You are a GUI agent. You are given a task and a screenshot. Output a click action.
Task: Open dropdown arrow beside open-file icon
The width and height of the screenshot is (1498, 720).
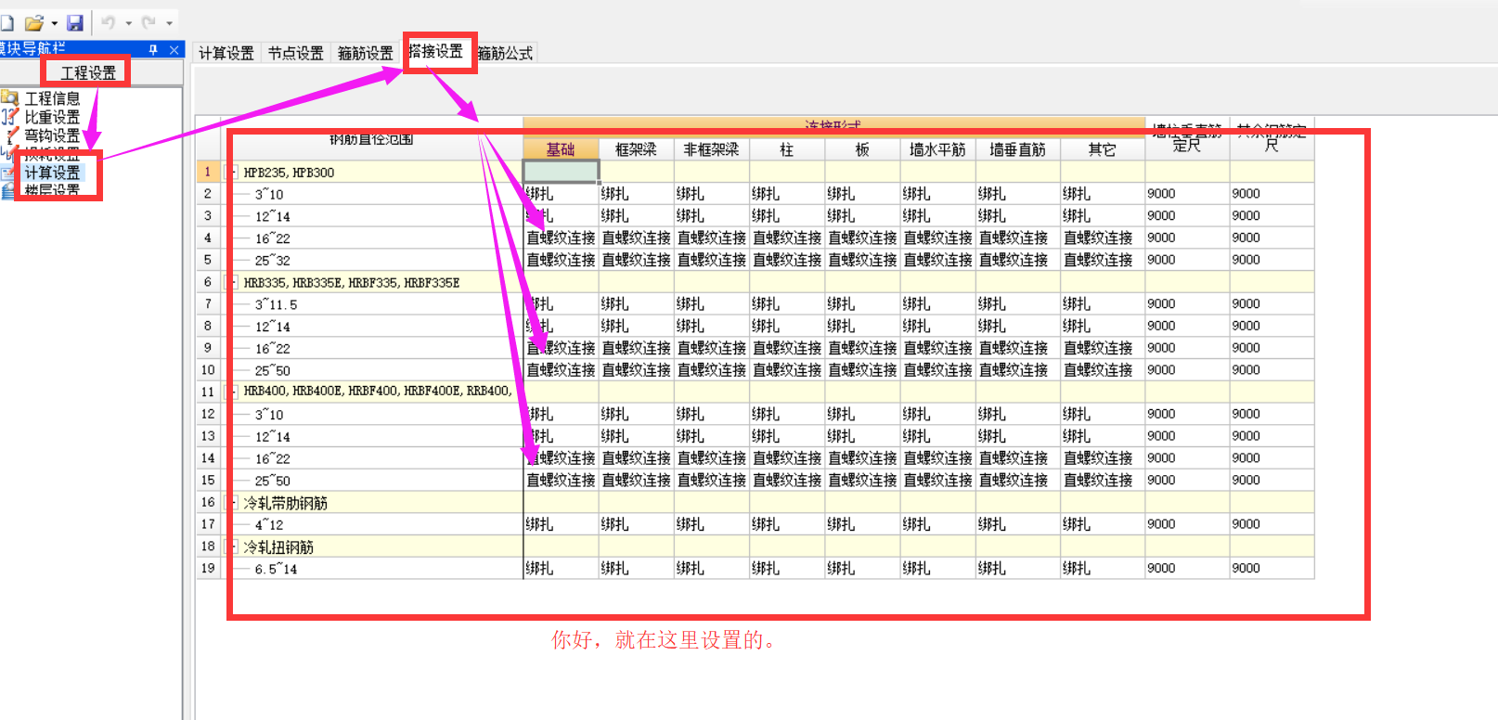pos(55,23)
